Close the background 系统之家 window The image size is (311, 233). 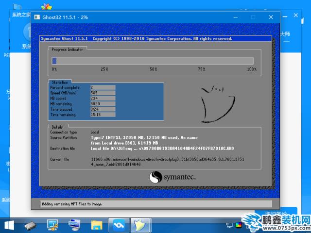pyautogui.click(x=296, y=15)
